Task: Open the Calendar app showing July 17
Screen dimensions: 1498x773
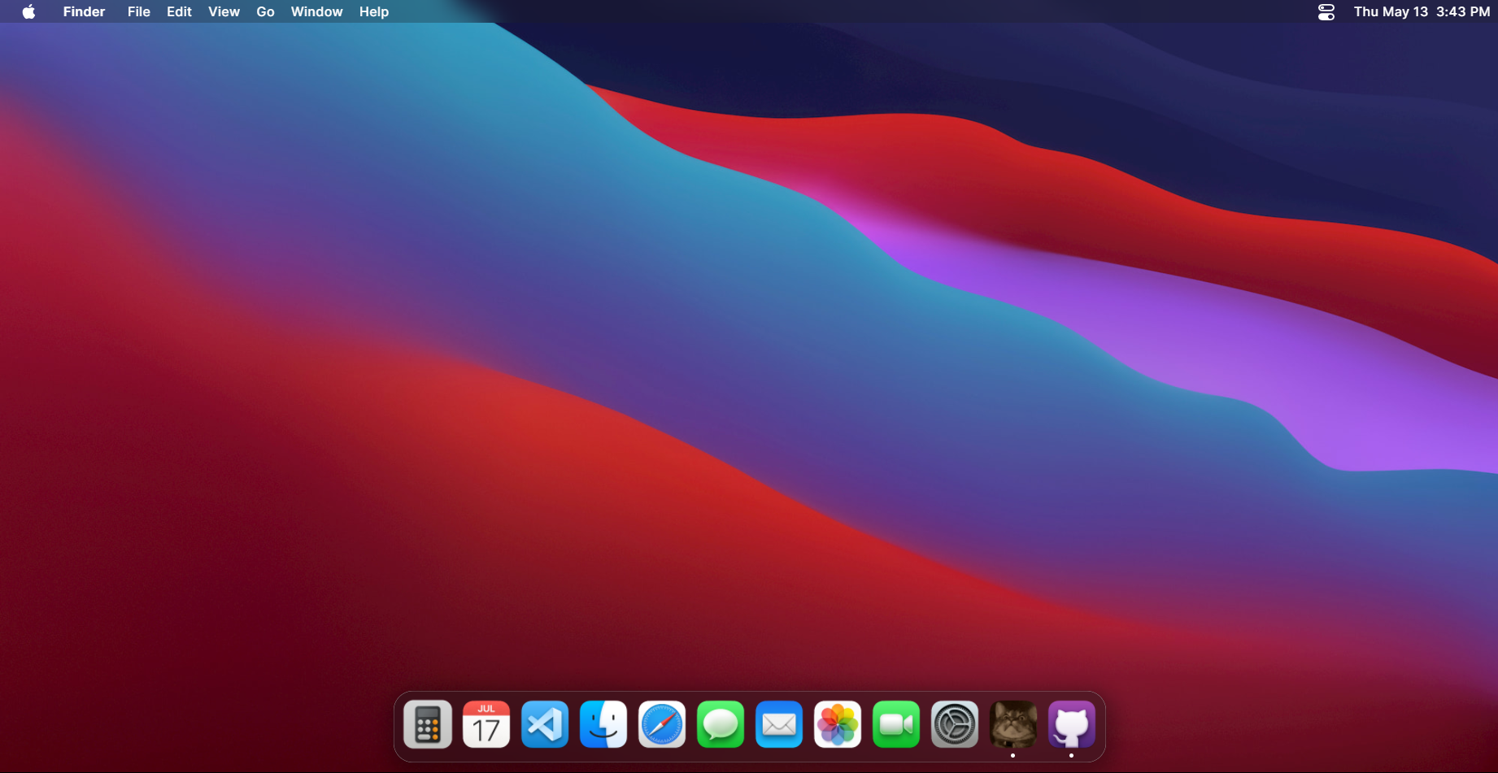Action: pyautogui.click(x=486, y=724)
